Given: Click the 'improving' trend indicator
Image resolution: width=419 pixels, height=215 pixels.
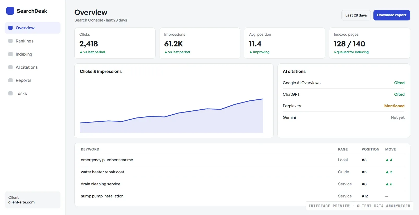Looking at the screenshot, I should point(259,52).
